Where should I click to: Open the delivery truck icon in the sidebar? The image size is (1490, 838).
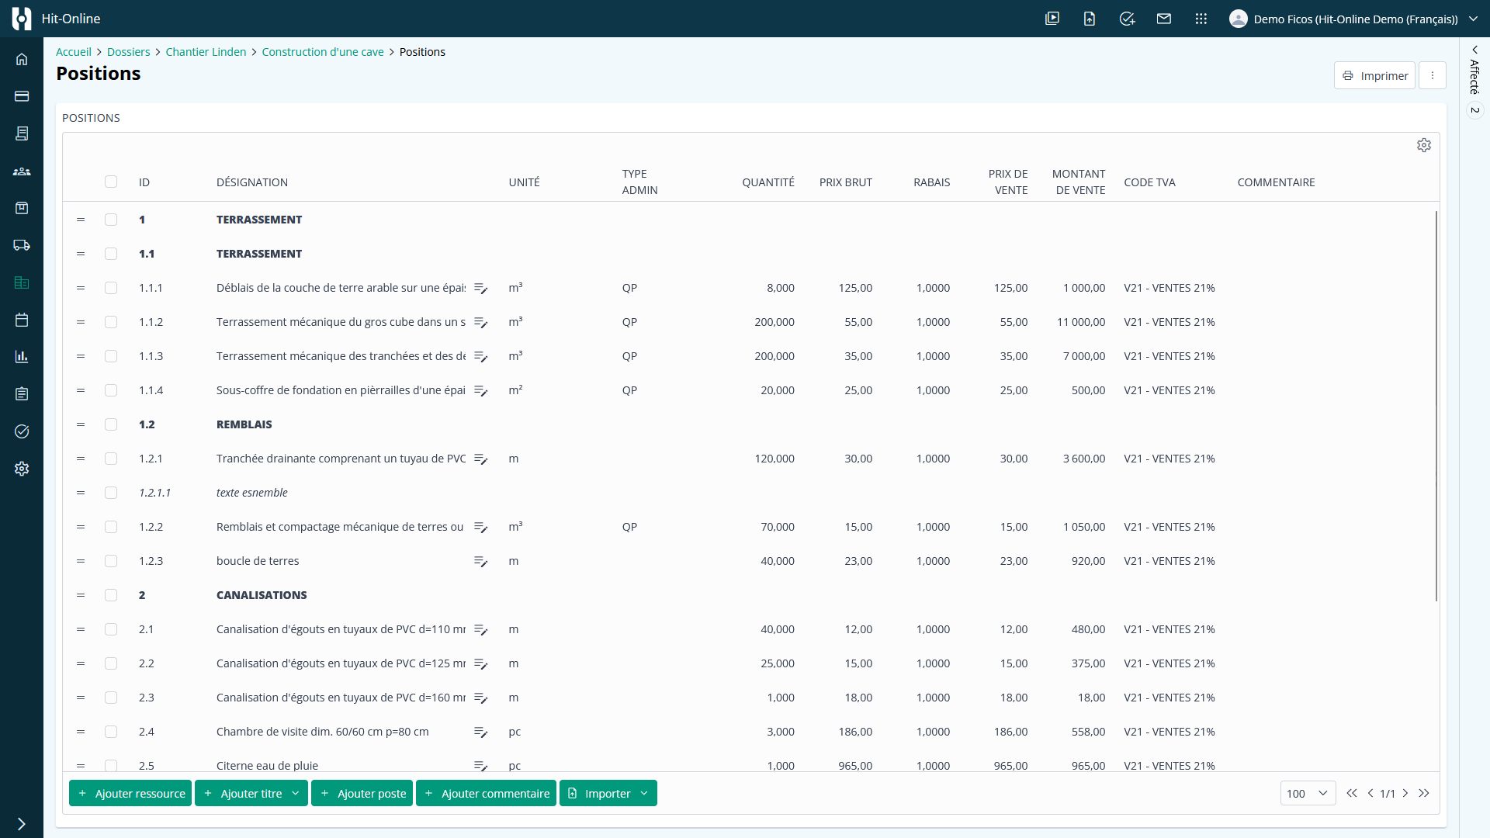point(22,245)
